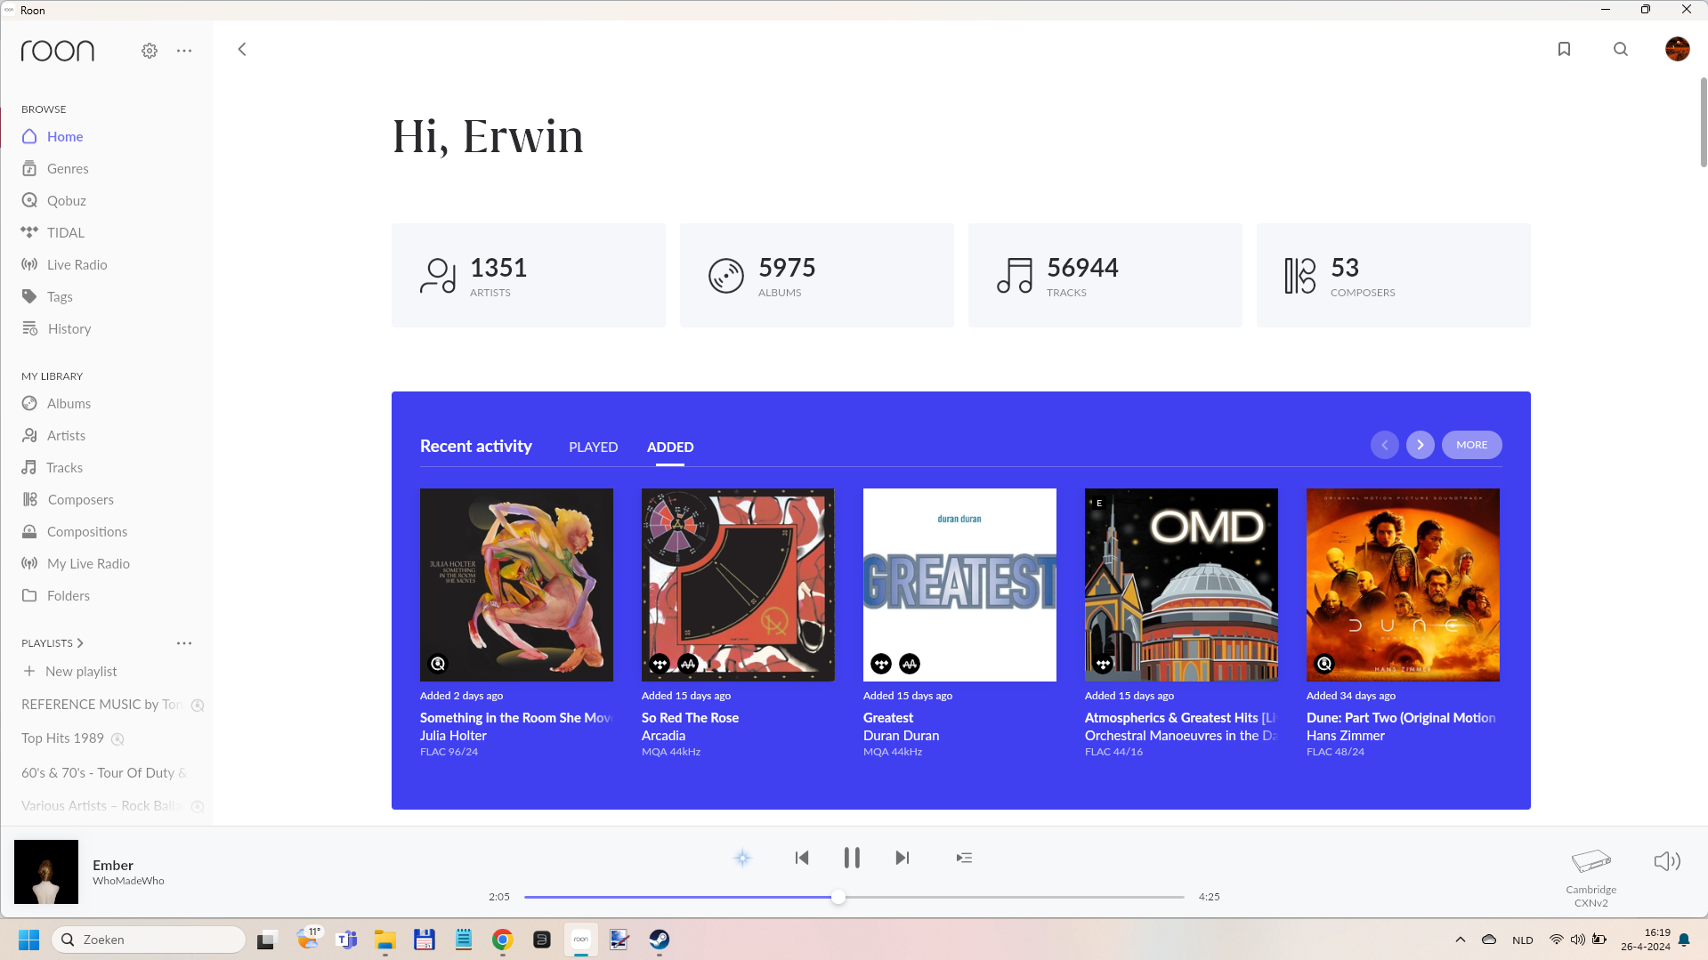The image size is (1708, 960).
Task: Open OMD Atmospherics album cover
Action: [1181, 585]
